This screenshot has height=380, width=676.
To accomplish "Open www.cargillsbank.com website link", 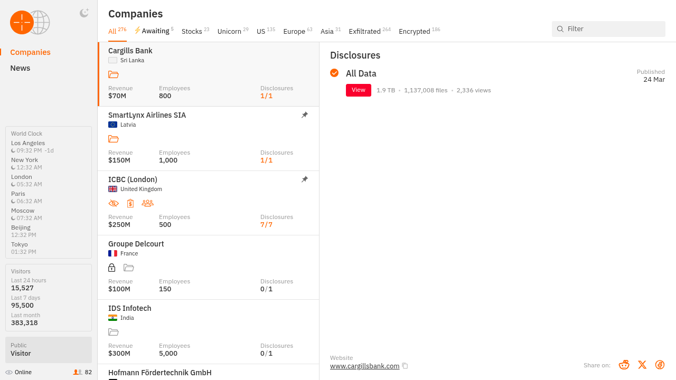I will click(364, 366).
